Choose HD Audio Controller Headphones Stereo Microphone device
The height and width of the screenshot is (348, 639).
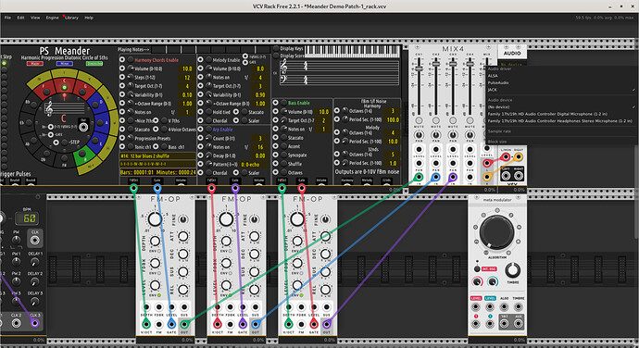561,121
